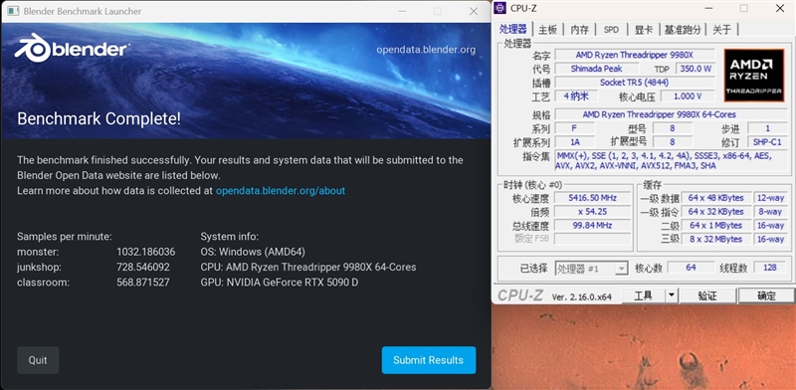Open the opendata.blender.org/about link
796x390 pixels.
[281, 191]
